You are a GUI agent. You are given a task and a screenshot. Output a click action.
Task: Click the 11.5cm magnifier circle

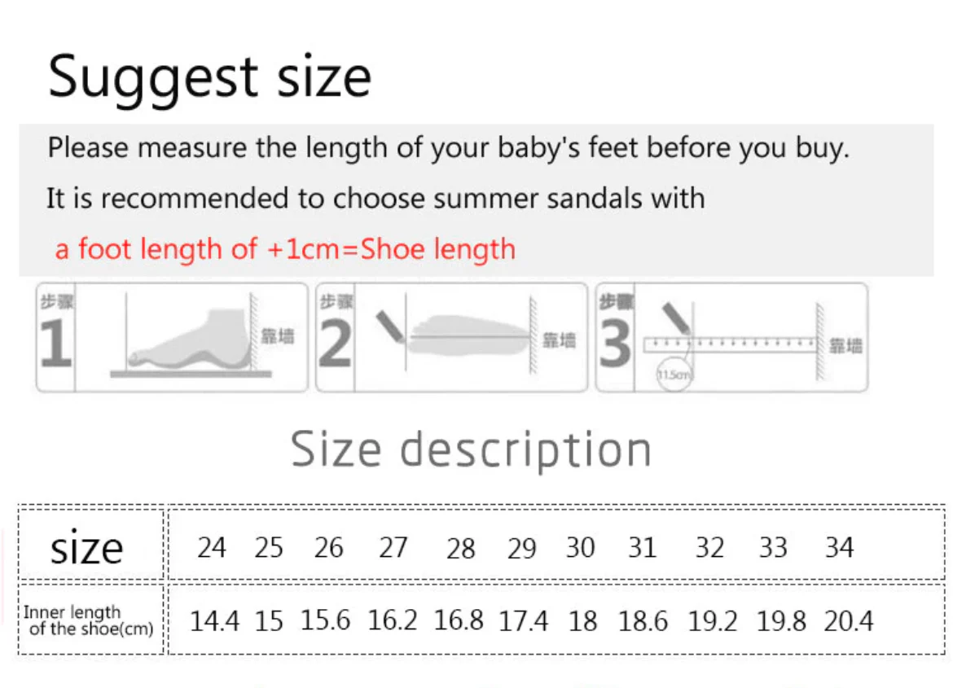pos(674,374)
